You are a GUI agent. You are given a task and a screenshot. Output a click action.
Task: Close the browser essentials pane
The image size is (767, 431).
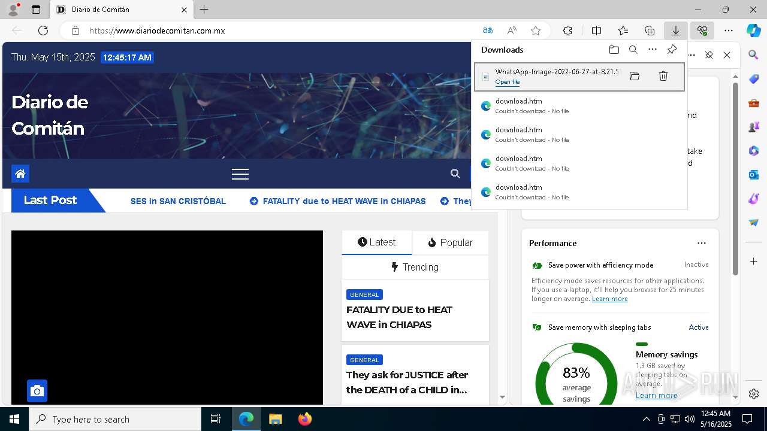pyautogui.click(x=727, y=55)
